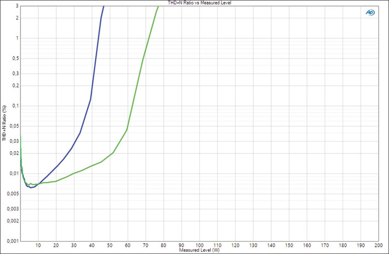Viewport: 389px width, 254px height.
Task: Click the Y-axis value '0,2'
Action: [x=16, y=86]
